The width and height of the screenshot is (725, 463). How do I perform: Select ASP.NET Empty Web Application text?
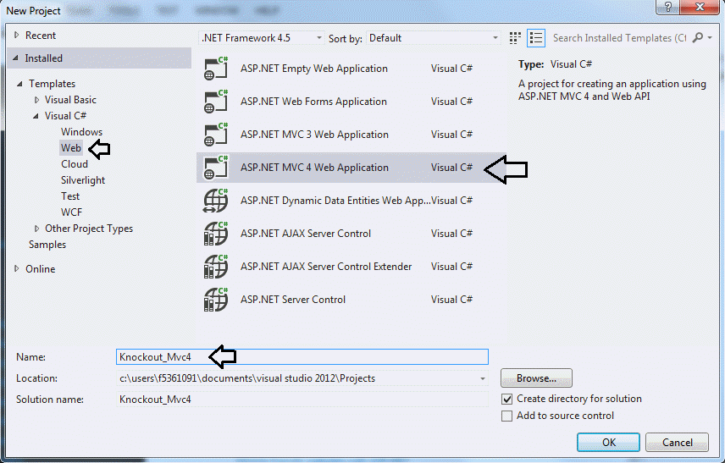[314, 69]
